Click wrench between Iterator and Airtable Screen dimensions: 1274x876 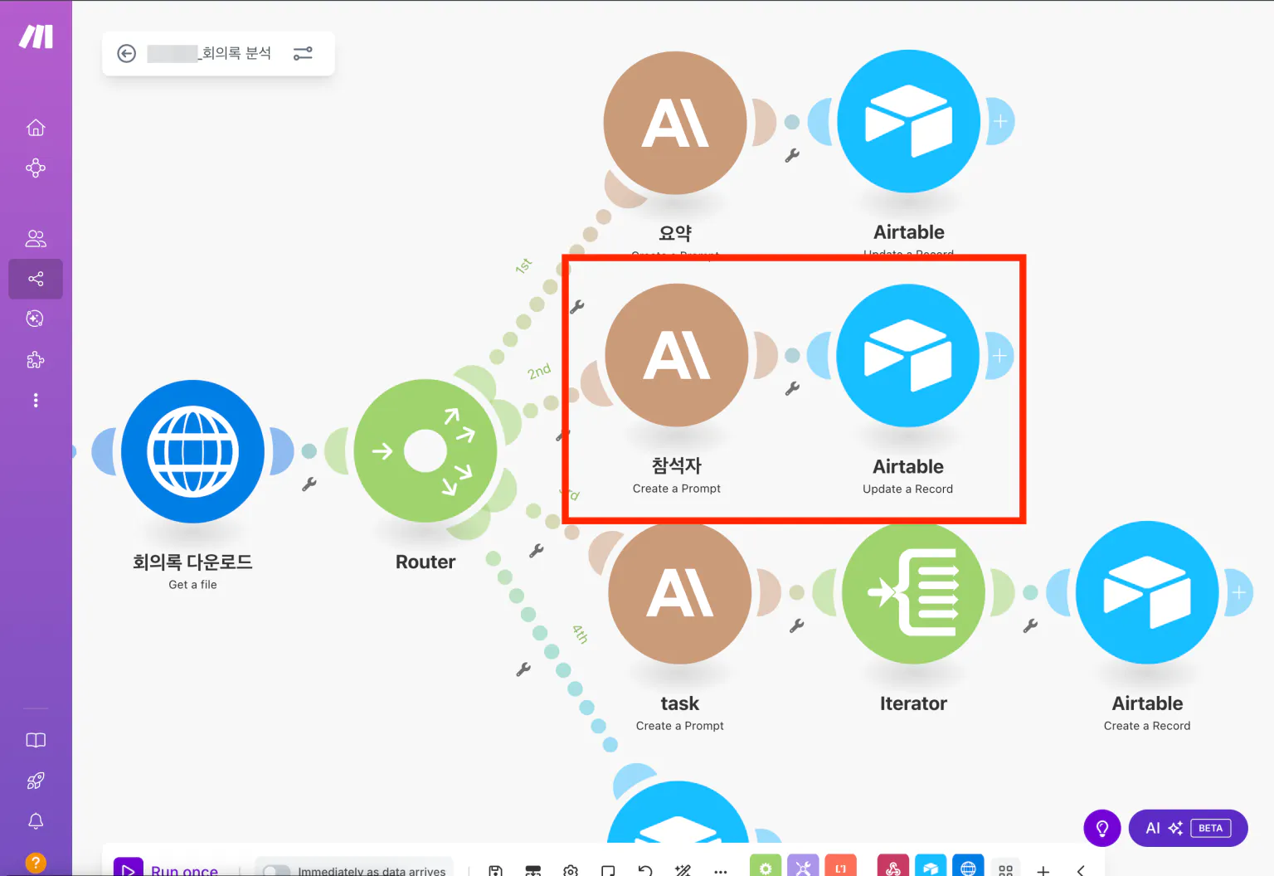click(1030, 625)
